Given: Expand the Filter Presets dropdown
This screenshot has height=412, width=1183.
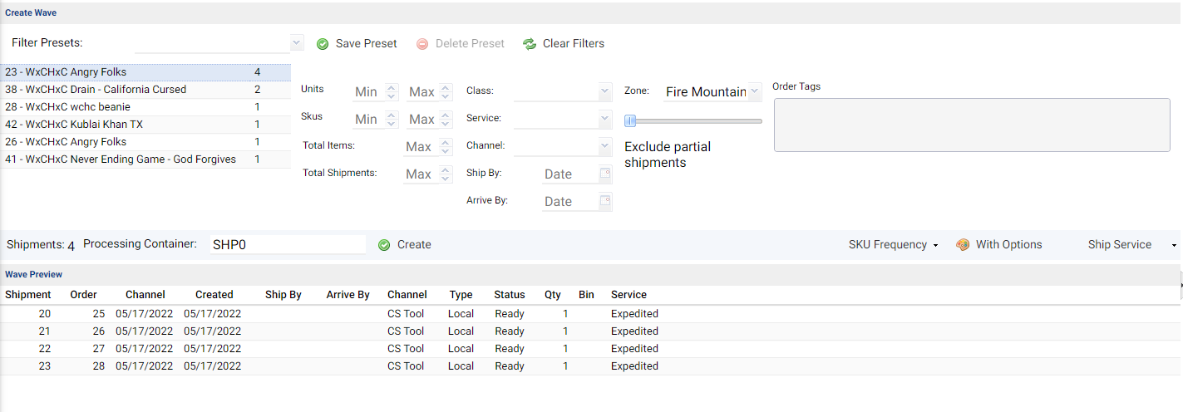Looking at the screenshot, I should pyautogui.click(x=297, y=43).
